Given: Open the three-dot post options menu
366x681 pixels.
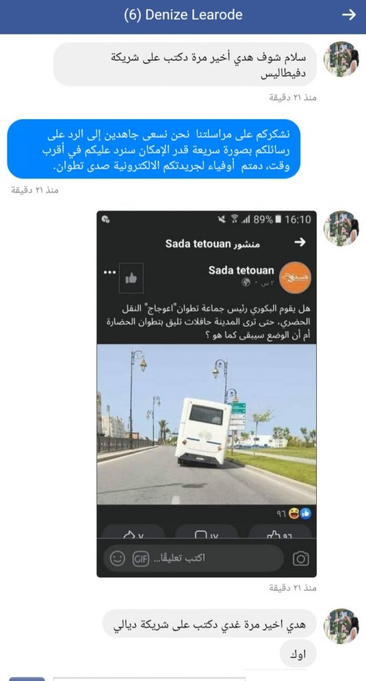Looking at the screenshot, I should tap(110, 272).
